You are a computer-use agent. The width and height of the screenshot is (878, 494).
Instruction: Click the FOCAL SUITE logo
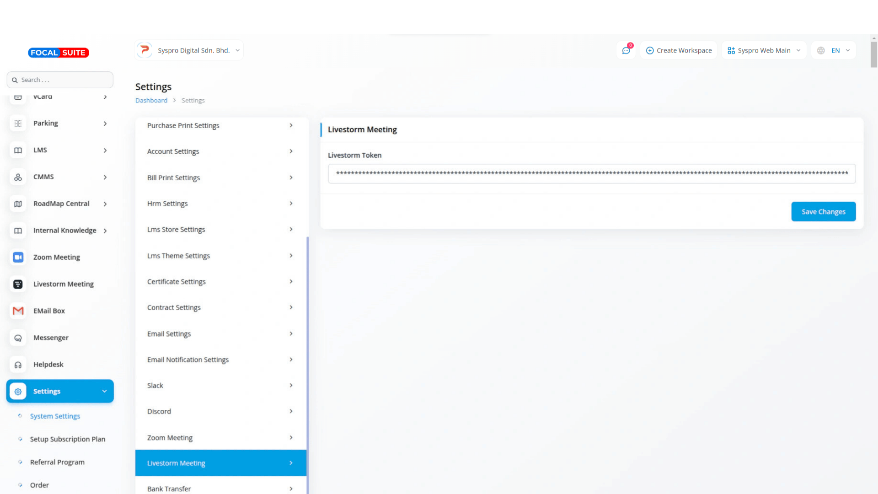[x=59, y=53]
